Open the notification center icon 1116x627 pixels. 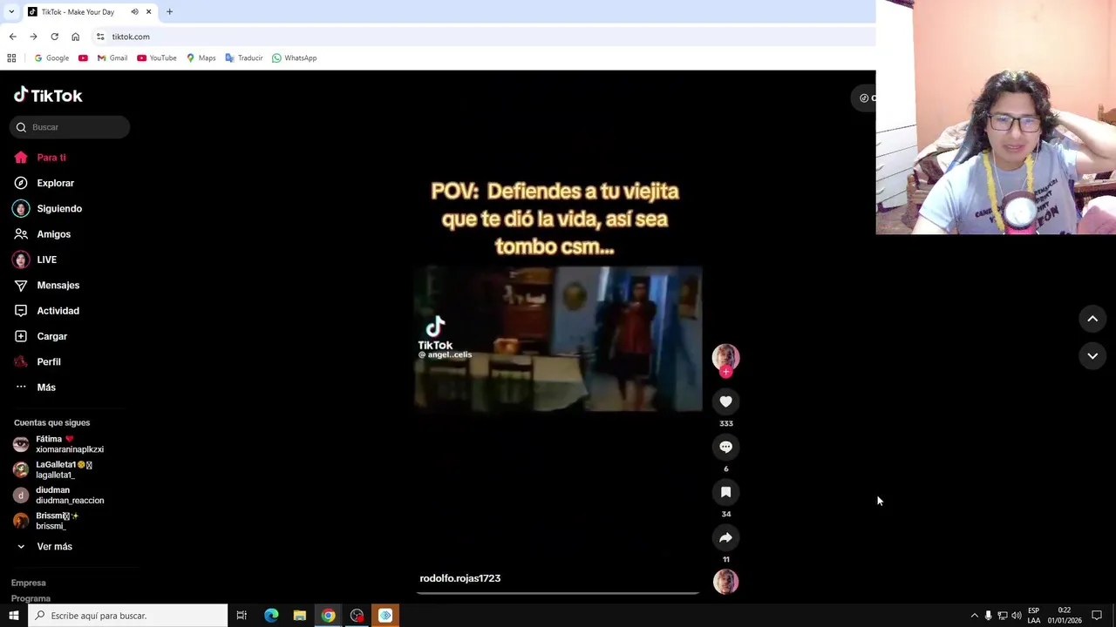[1097, 616]
